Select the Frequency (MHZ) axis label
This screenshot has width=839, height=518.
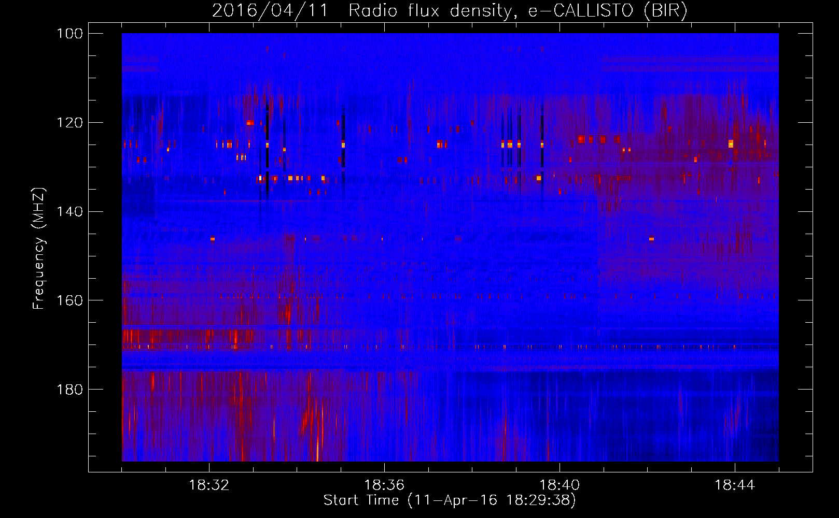coord(39,249)
